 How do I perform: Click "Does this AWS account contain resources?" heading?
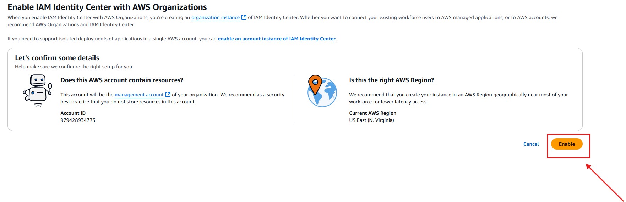point(122,80)
